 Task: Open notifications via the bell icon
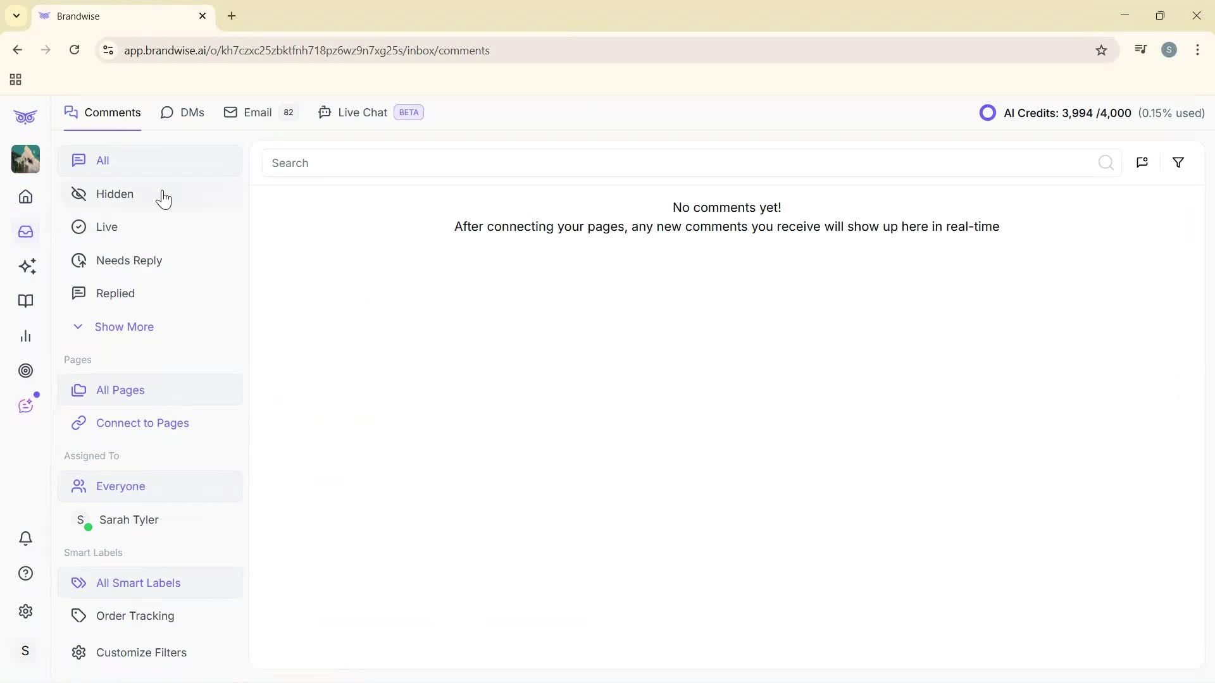coord(25,538)
